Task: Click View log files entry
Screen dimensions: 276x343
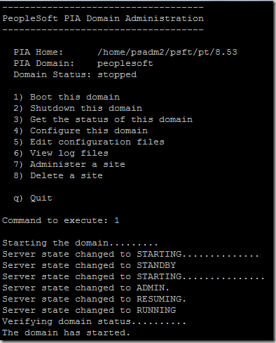Action: 61,154
